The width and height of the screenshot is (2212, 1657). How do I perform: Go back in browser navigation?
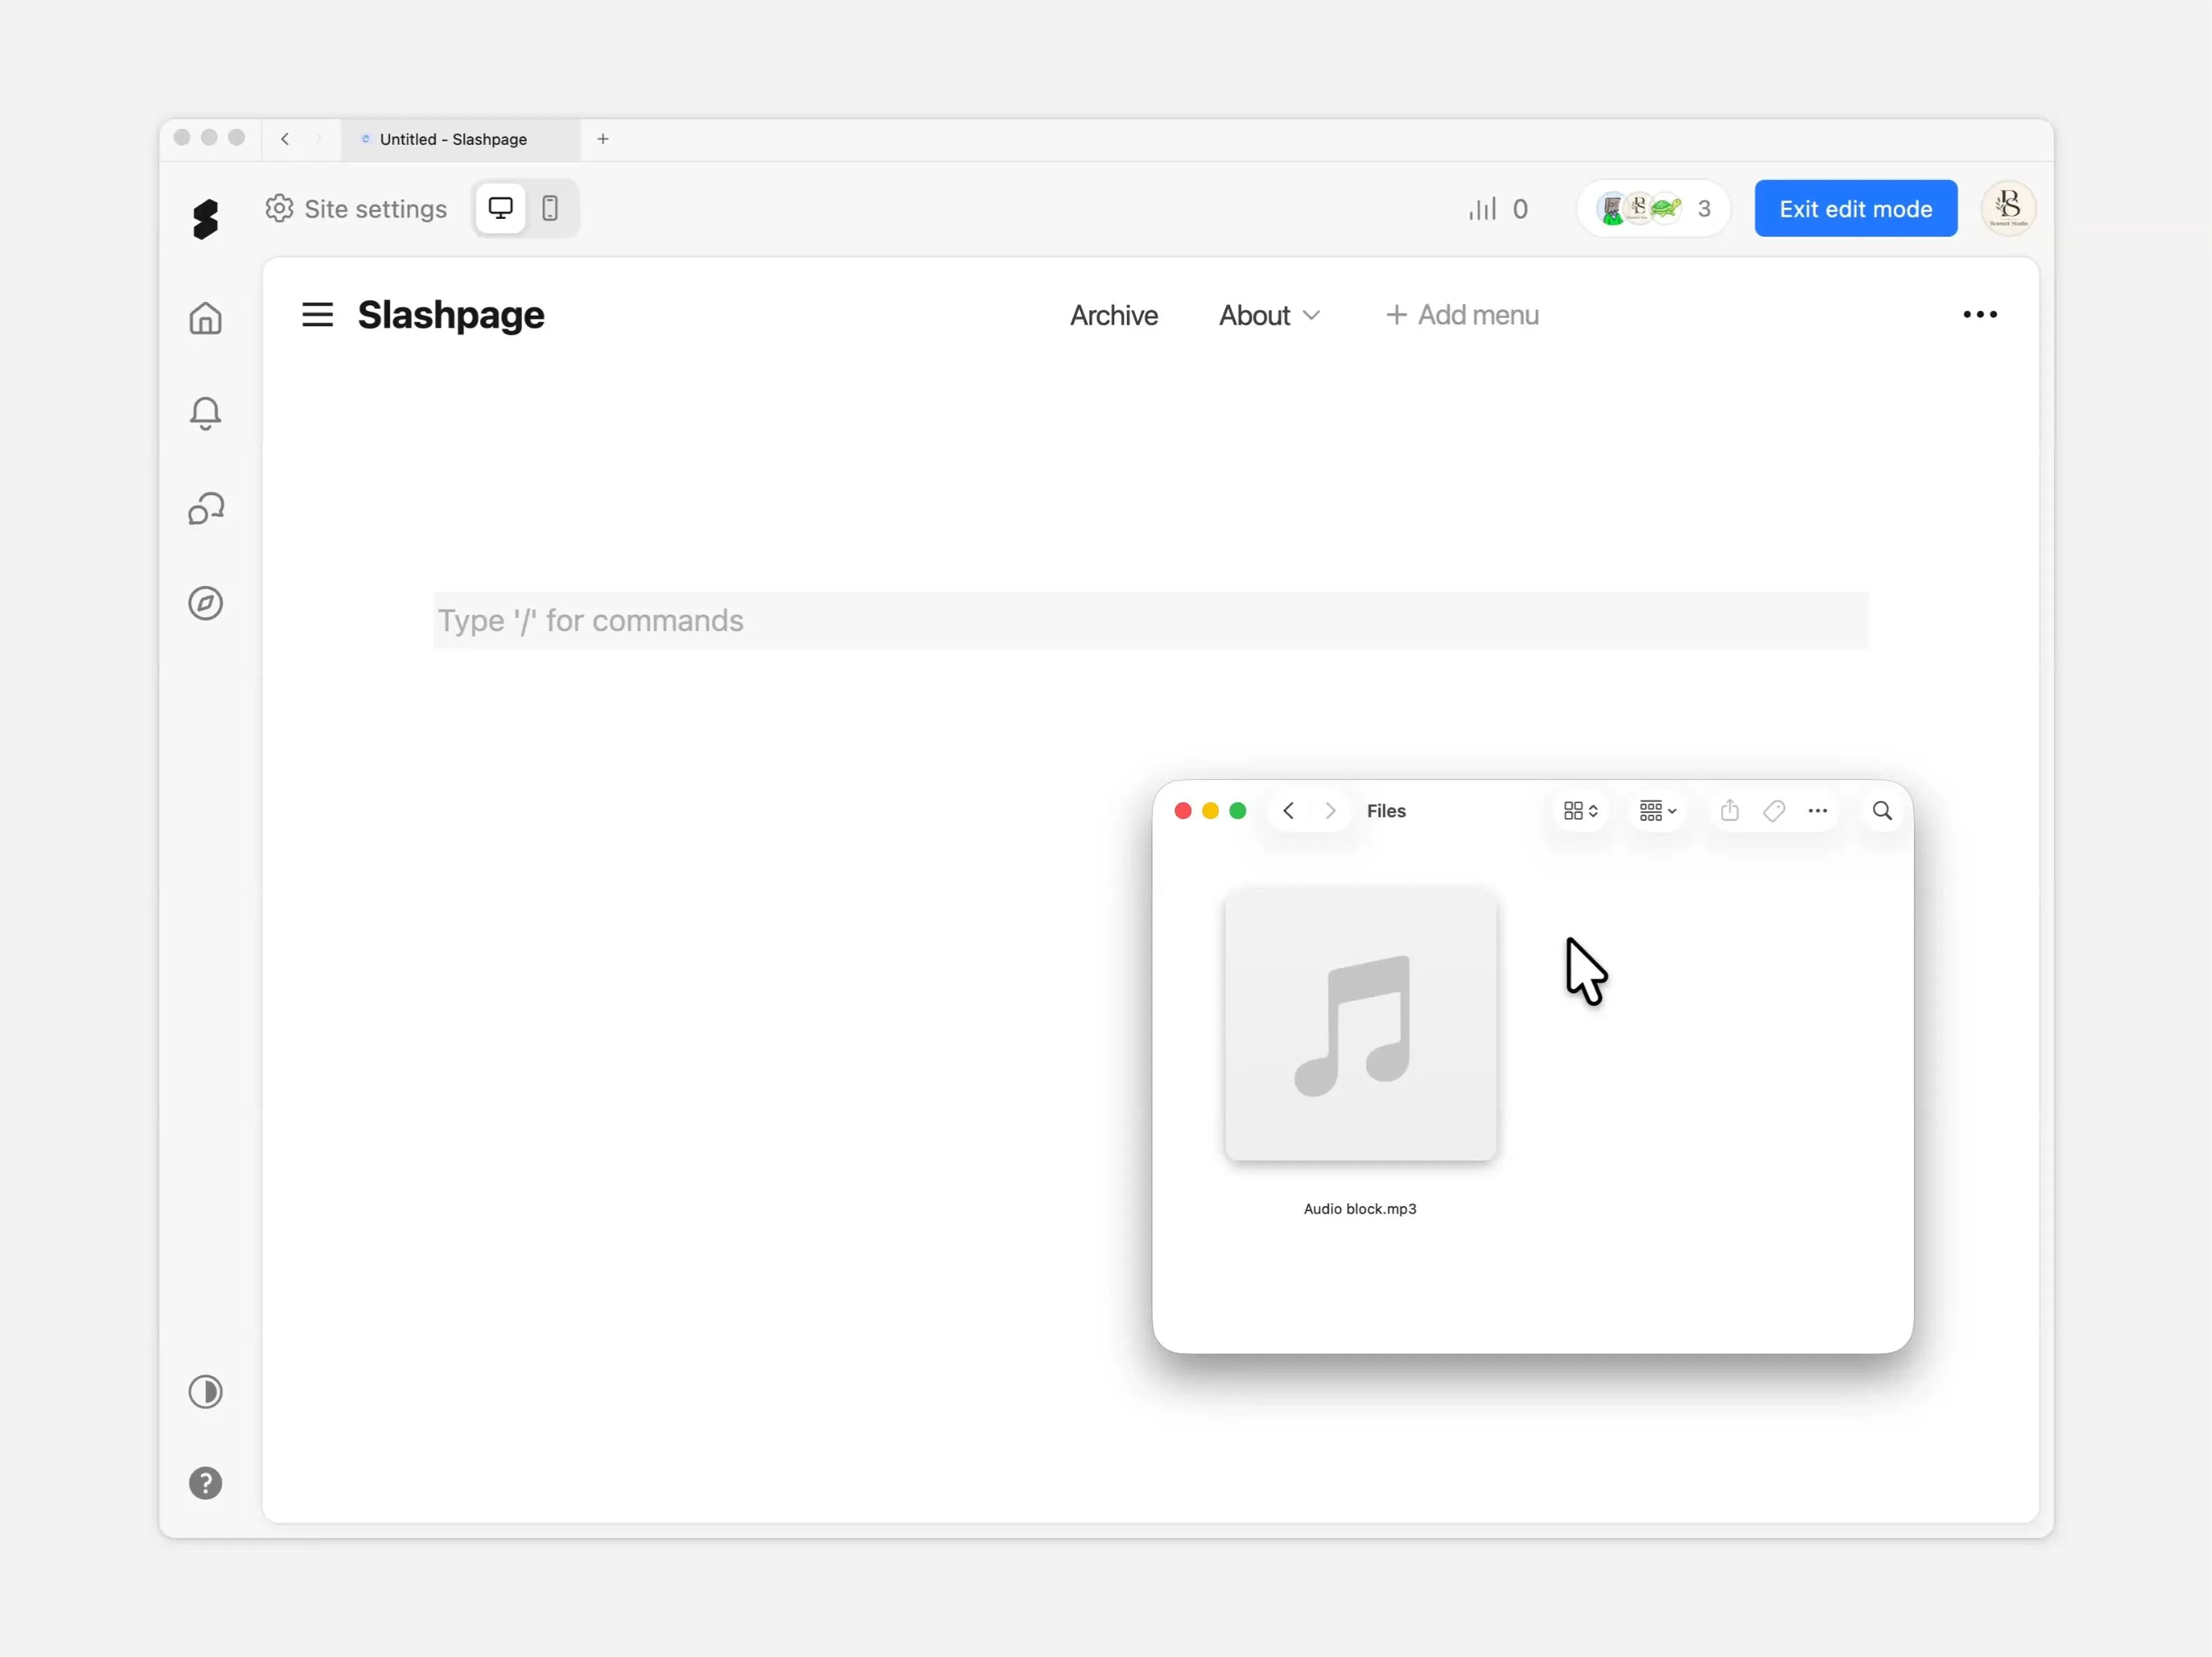(x=286, y=139)
